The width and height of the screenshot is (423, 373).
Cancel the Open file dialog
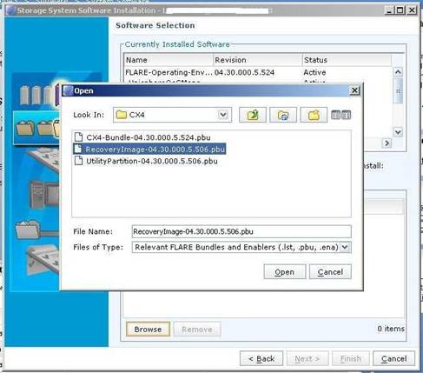pyautogui.click(x=330, y=272)
